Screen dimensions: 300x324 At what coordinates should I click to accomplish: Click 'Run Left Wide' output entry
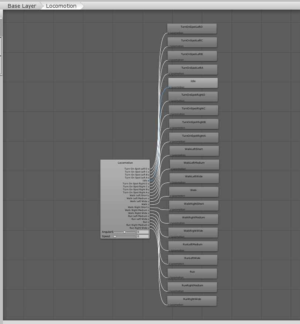140,219
